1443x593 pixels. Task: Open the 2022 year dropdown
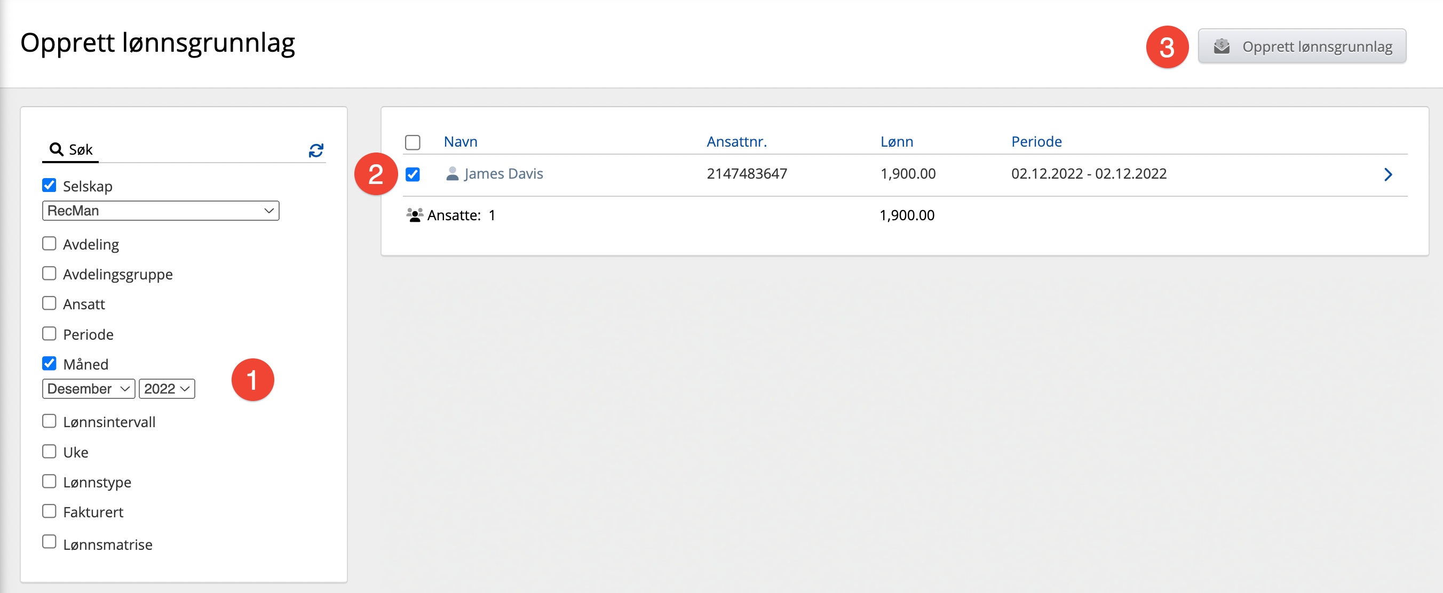(167, 389)
